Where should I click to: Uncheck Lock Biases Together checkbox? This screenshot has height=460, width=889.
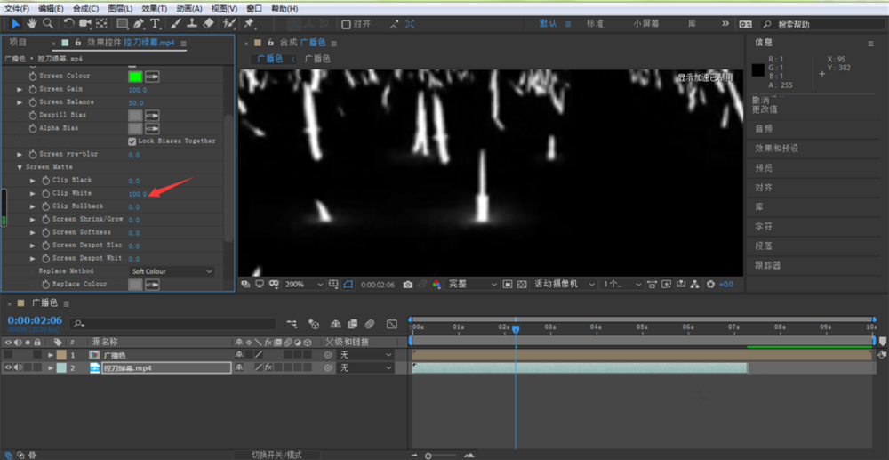point(132,141)
